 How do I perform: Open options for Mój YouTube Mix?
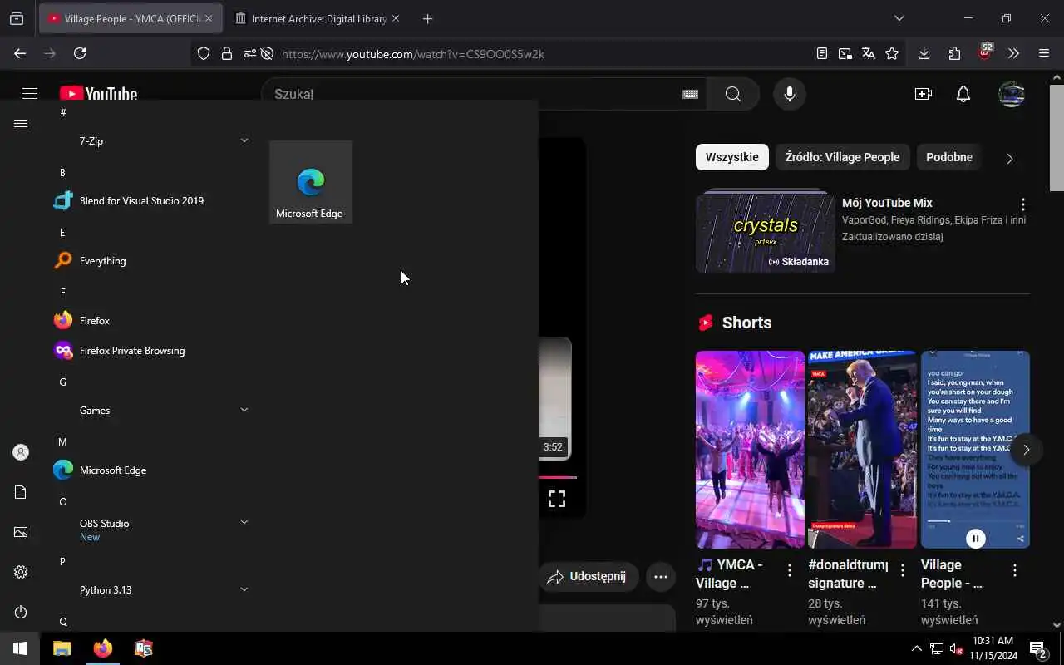click(1023, 204)
